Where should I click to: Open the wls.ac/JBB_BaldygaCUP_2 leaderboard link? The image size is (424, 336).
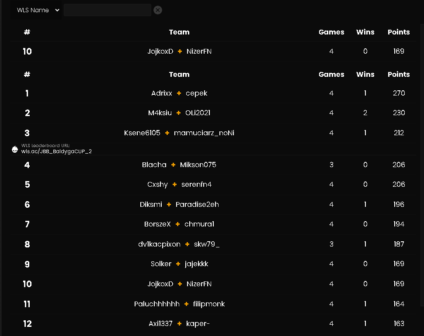click(x=56, y=151)
